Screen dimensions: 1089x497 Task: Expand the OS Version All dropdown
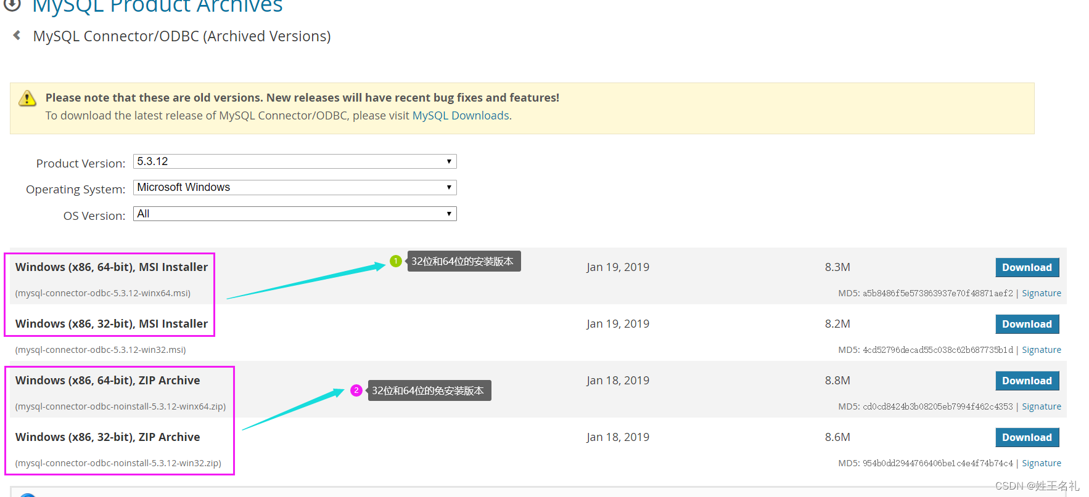point(295,214)
